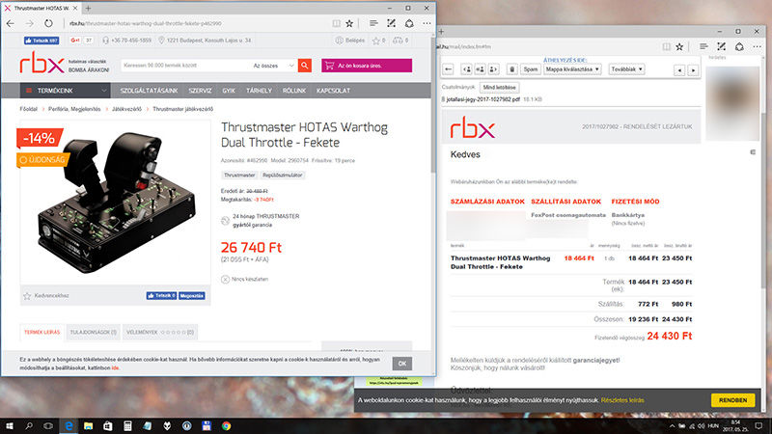772x434 pixels.
Task: Switch to VÉLEMÉNYEK tab
Action: (x=160, y=332)
